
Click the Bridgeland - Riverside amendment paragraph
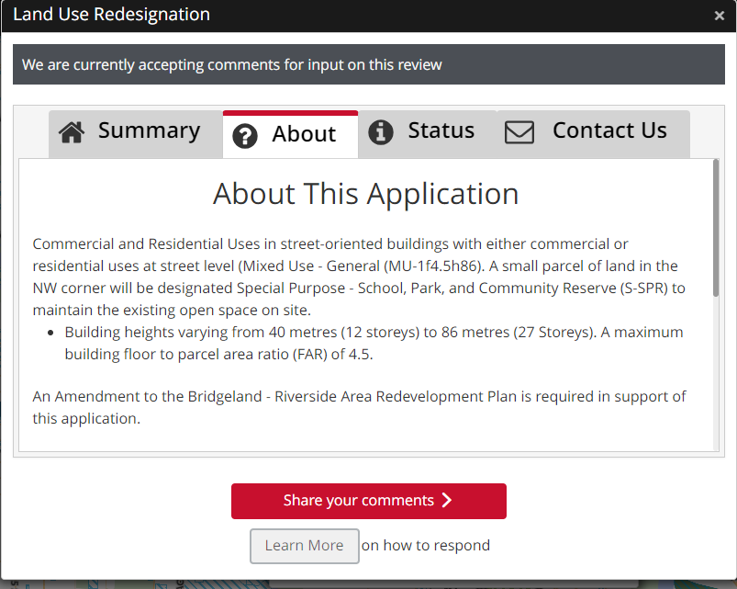click(358, 407)
